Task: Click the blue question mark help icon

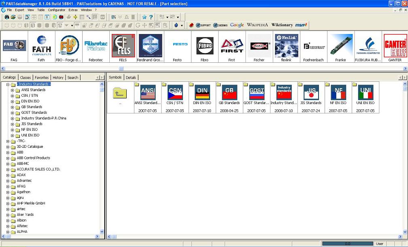Action: [x=151, y=17]
